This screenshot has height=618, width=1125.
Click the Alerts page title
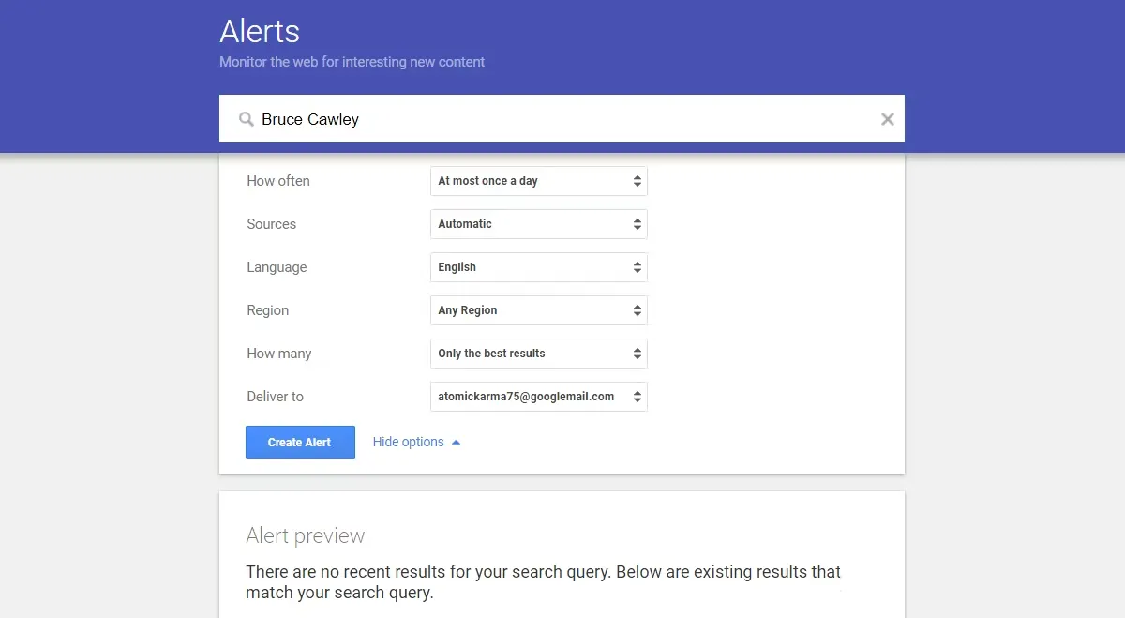(260, 31)
